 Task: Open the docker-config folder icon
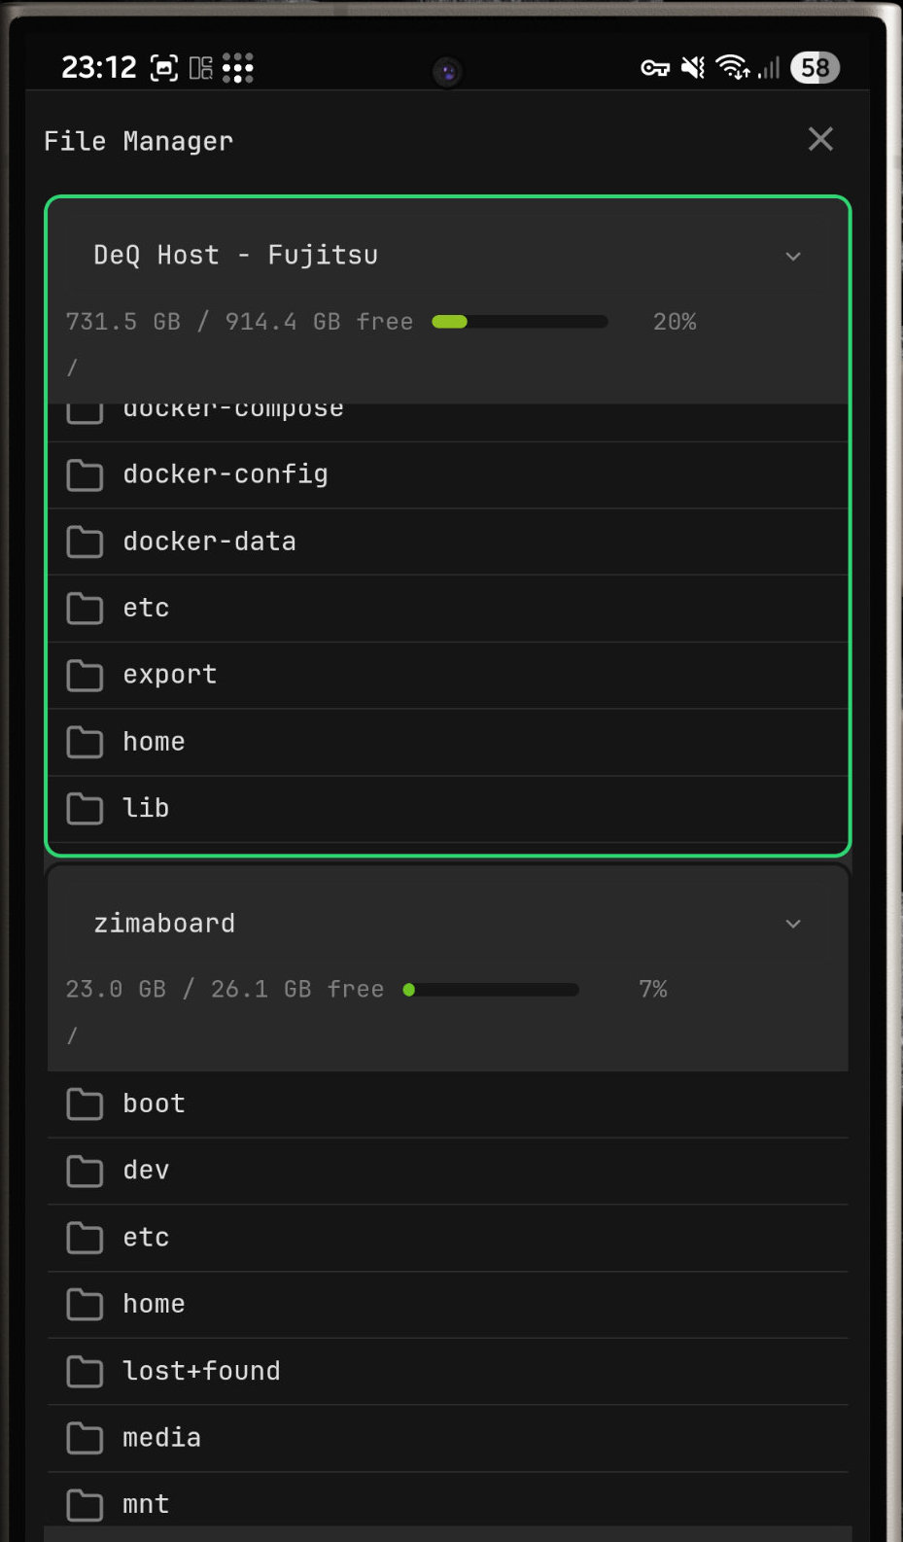84,475
